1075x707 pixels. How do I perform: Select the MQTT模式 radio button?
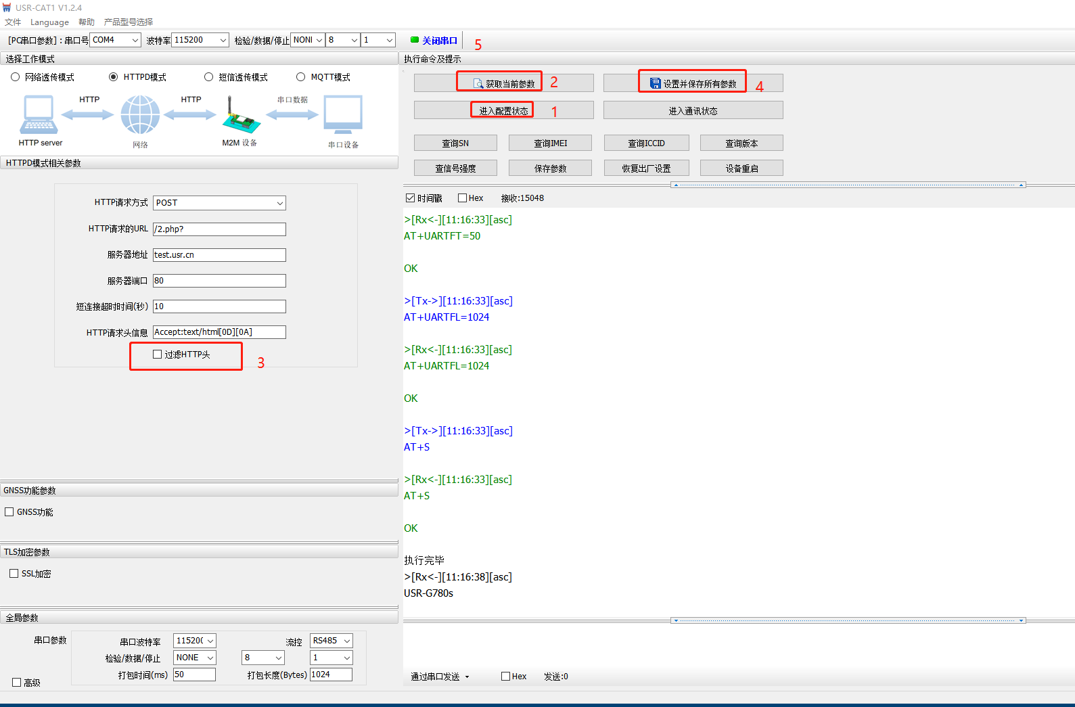(x=301, y=77)
